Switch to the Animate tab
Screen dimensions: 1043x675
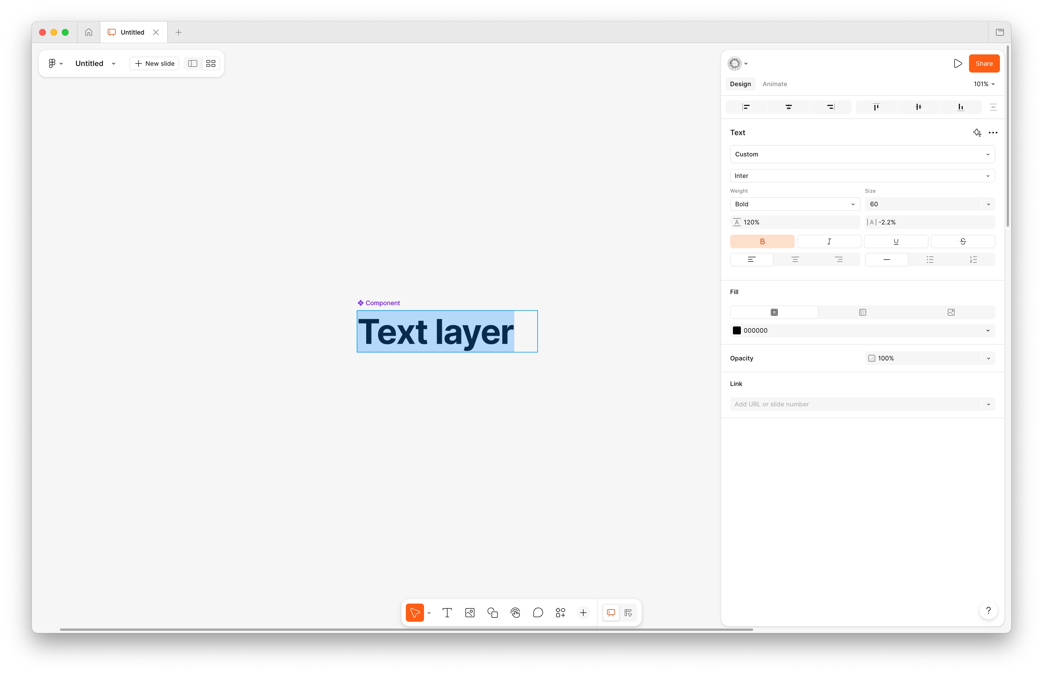[774, 84]
